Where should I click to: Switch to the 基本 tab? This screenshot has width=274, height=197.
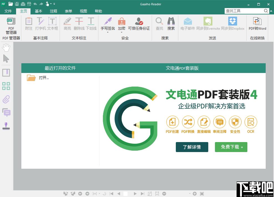(x=39, y=11)
